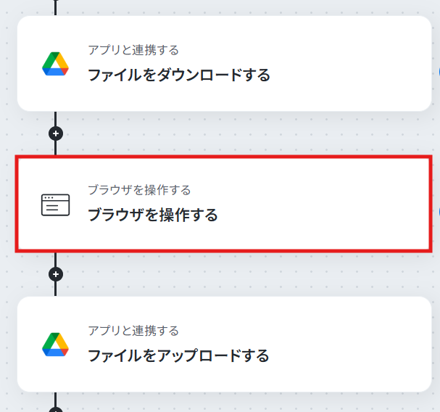This screenshot has height=412, width=440.
Task: Click アプリと連携する label above upload title
Action: tap(133, 331)
